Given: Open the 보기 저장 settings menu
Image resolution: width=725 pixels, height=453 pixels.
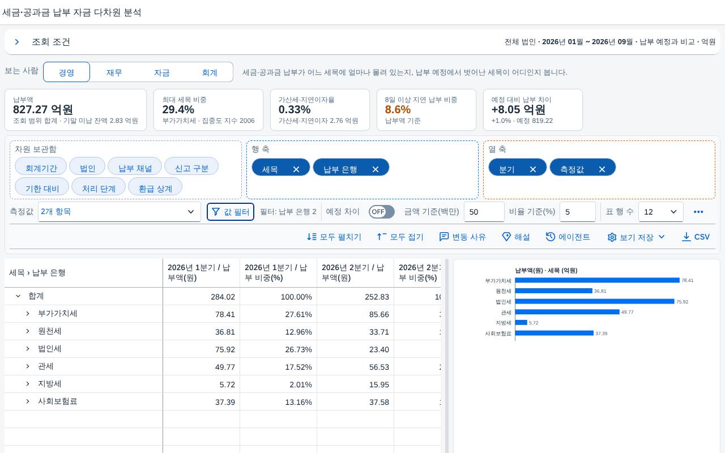Looking at the screenshot, I should (636, 237).
